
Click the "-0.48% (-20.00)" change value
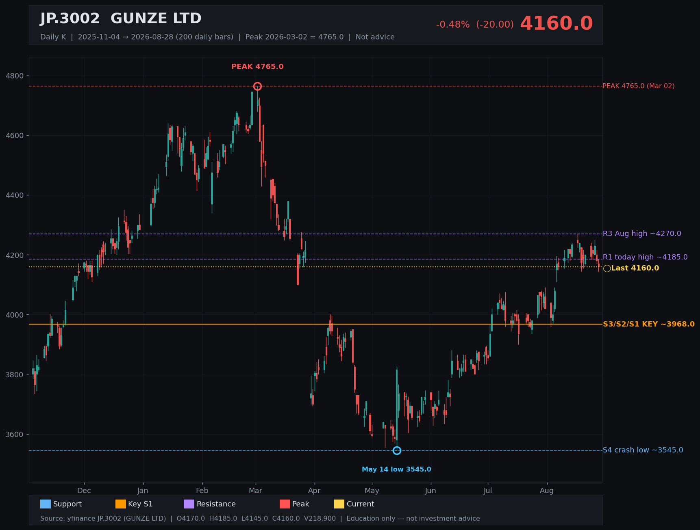pyautogui.click(x=475, y=25)
